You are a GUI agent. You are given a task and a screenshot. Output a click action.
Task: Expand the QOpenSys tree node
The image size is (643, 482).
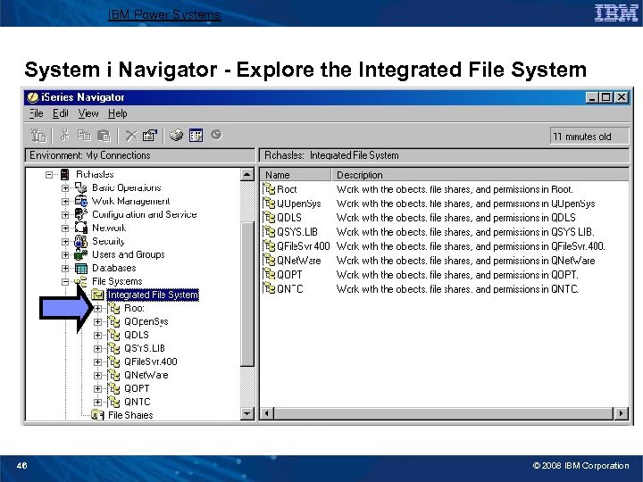(97, 322)
